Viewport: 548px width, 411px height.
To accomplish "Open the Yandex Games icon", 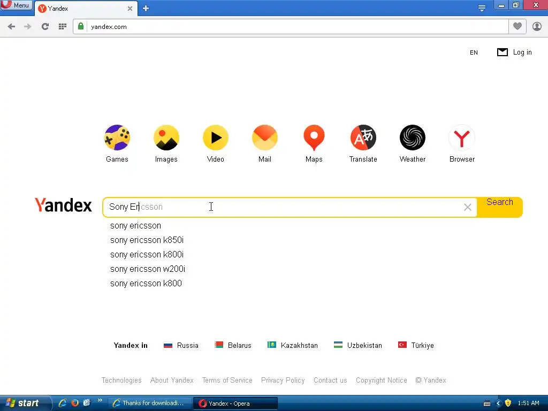I will tap(117, 138).
